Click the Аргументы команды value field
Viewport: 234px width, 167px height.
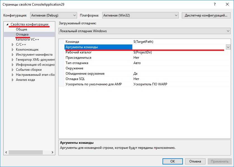click(179, 47)
